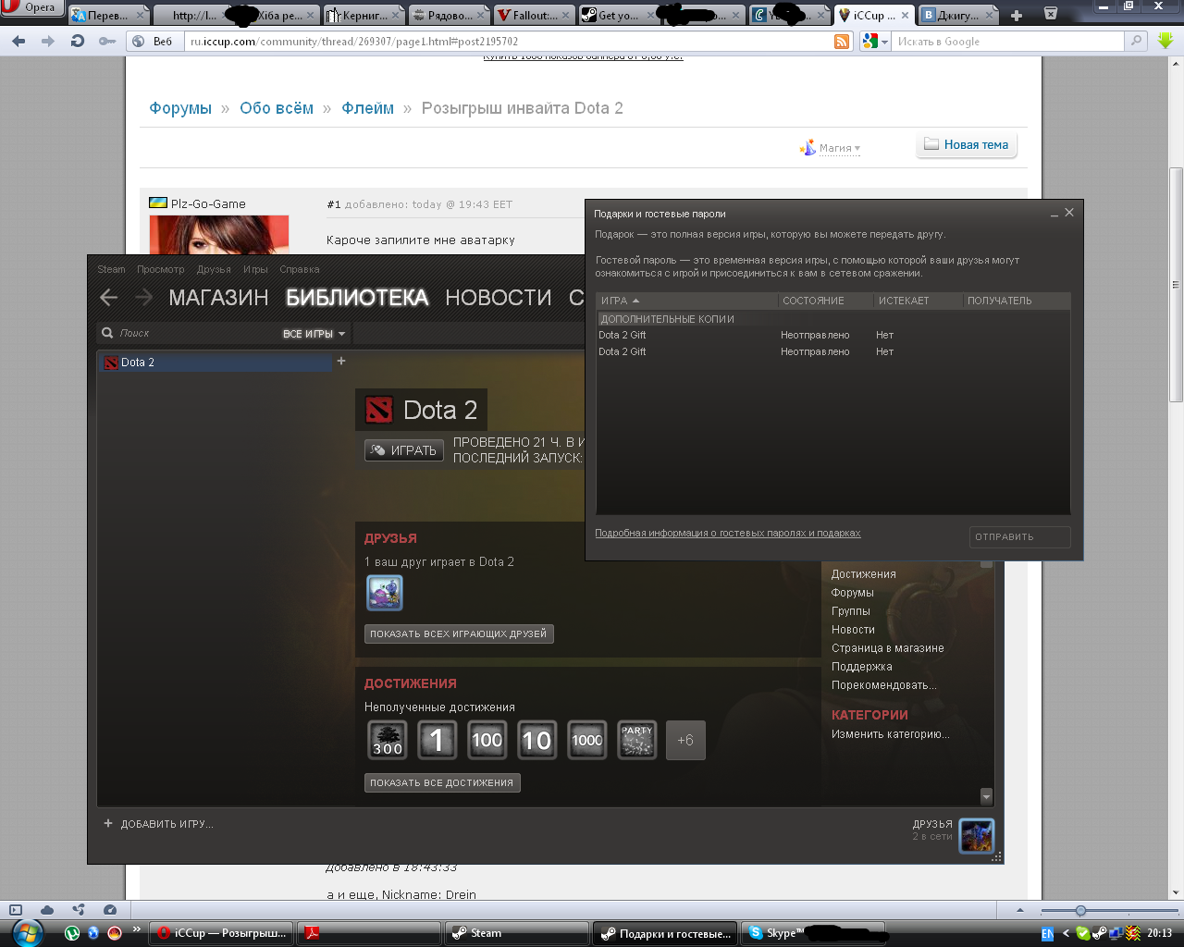Screen dimensions: 1184x947
Task: Click the Opera Link cloud icon in the status bar
Action: coord(47,910)
